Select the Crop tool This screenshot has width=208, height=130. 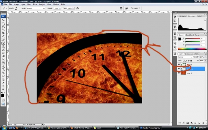3,33
